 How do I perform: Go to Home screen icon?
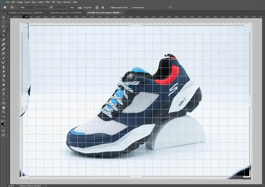(5, 7)
